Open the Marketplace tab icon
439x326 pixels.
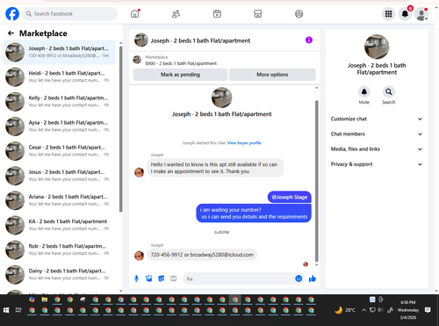[x=258, y=14]
